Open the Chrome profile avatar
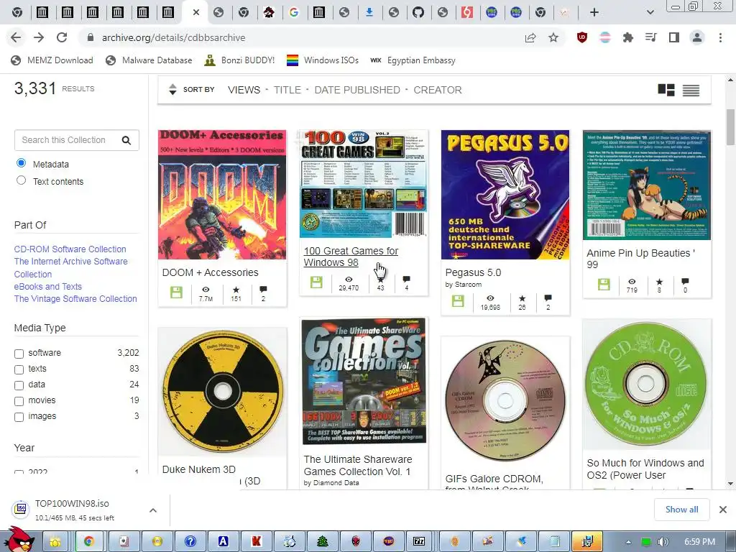Screen dimensions: 736x552 coord(697,37)
